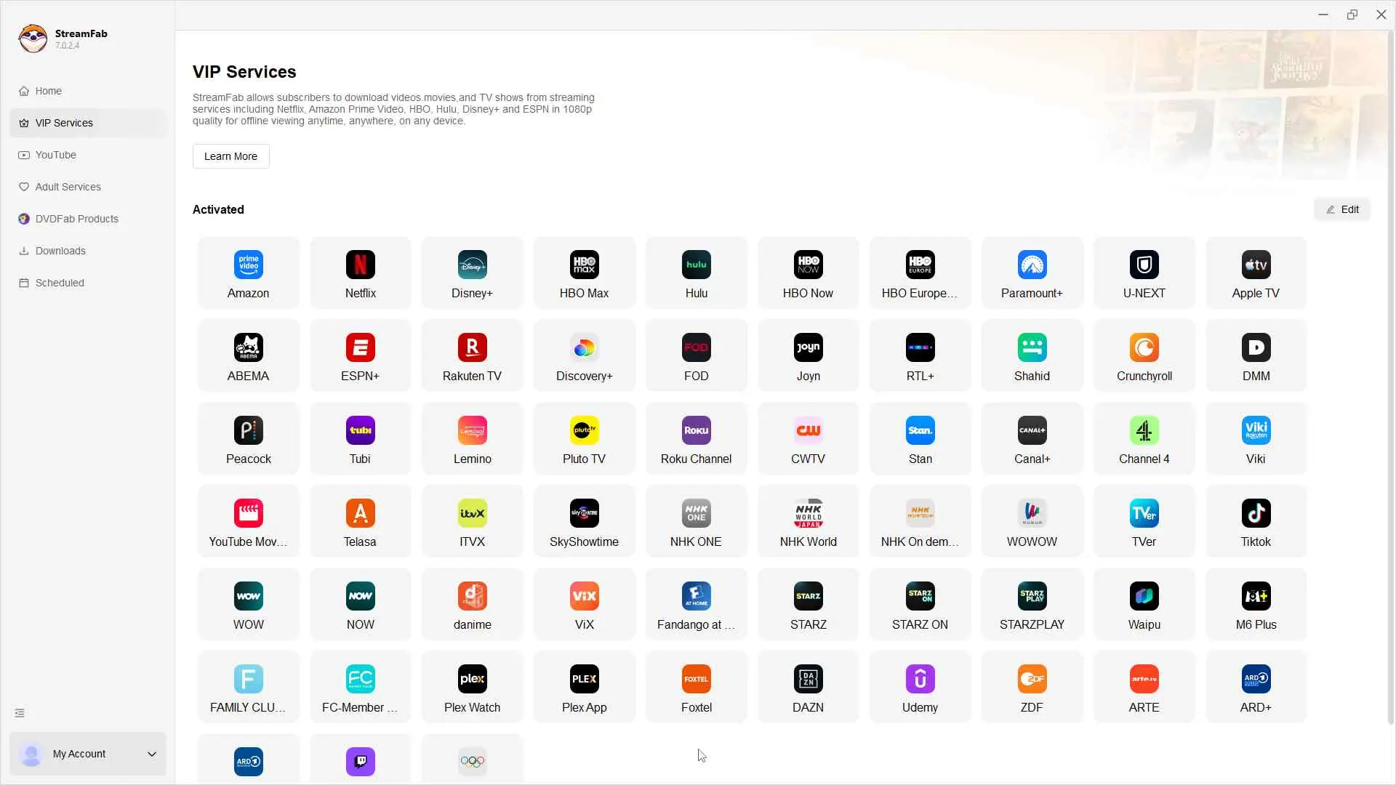The width and height of the screenshot is (1396, 785).
Task: Open the Tubi service tile
Action: click(360, 439)
